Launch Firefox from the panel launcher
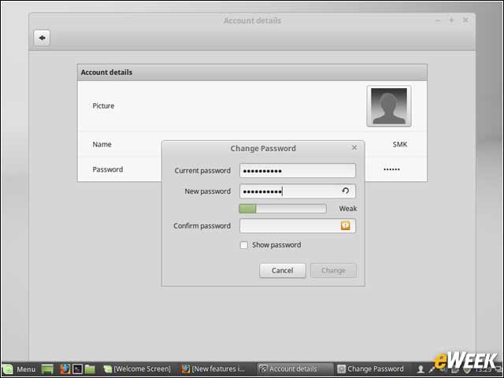This screenshot has height=378, width=504. coord(65,369)
